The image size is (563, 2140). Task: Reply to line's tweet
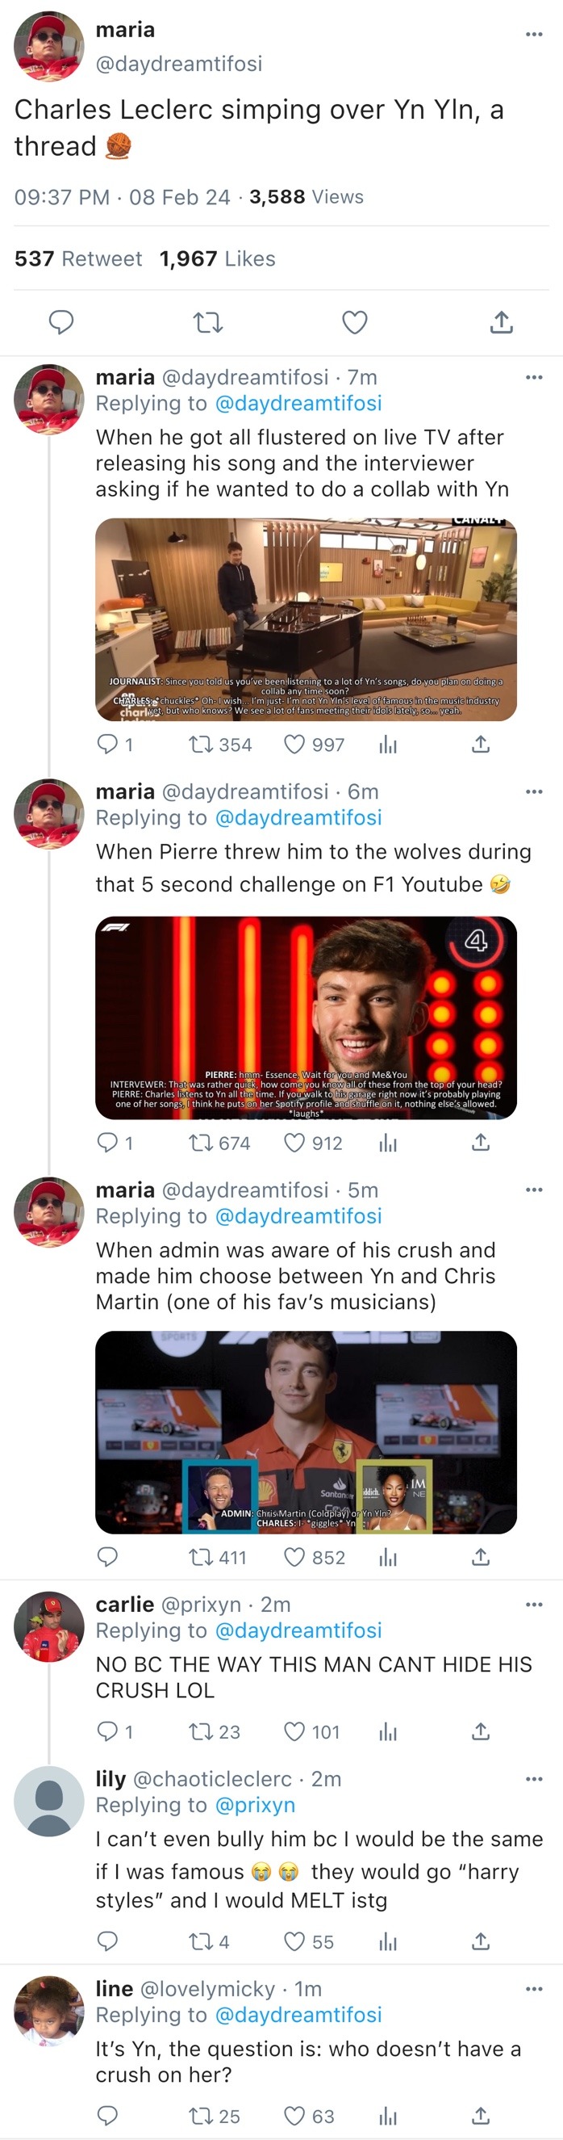(108, 2115)
